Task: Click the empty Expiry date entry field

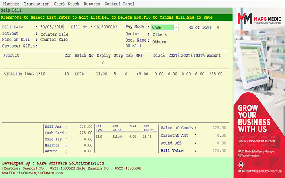Action: [x=103, y=63]
